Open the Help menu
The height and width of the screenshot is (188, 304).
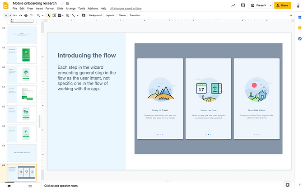pyautogui.click(x=103, y=9)
